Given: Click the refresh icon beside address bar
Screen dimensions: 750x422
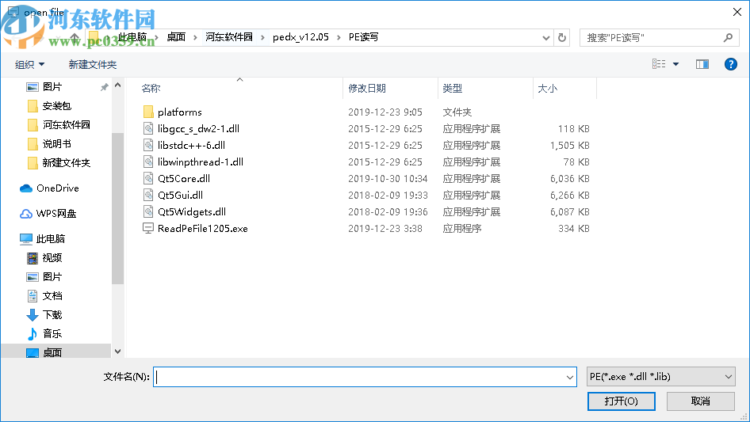Looking at the screenshot, I should [x=562, y=37].
